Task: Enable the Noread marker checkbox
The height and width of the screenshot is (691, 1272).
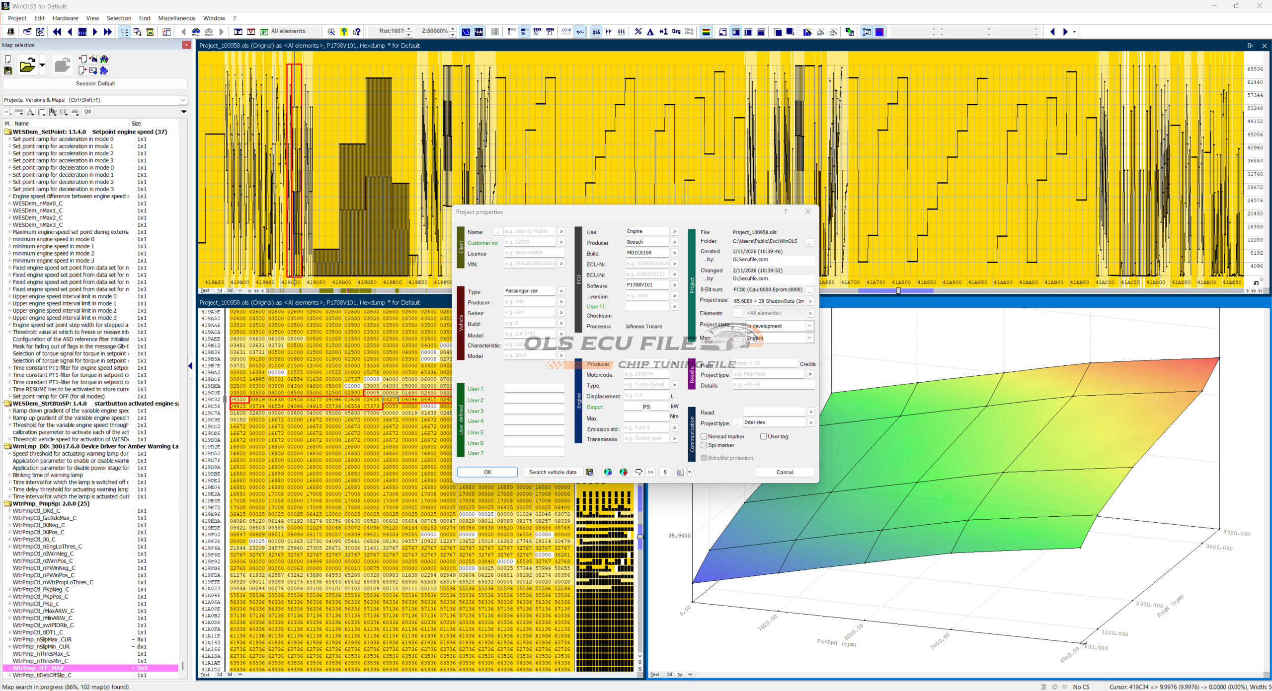Action: 704,436
